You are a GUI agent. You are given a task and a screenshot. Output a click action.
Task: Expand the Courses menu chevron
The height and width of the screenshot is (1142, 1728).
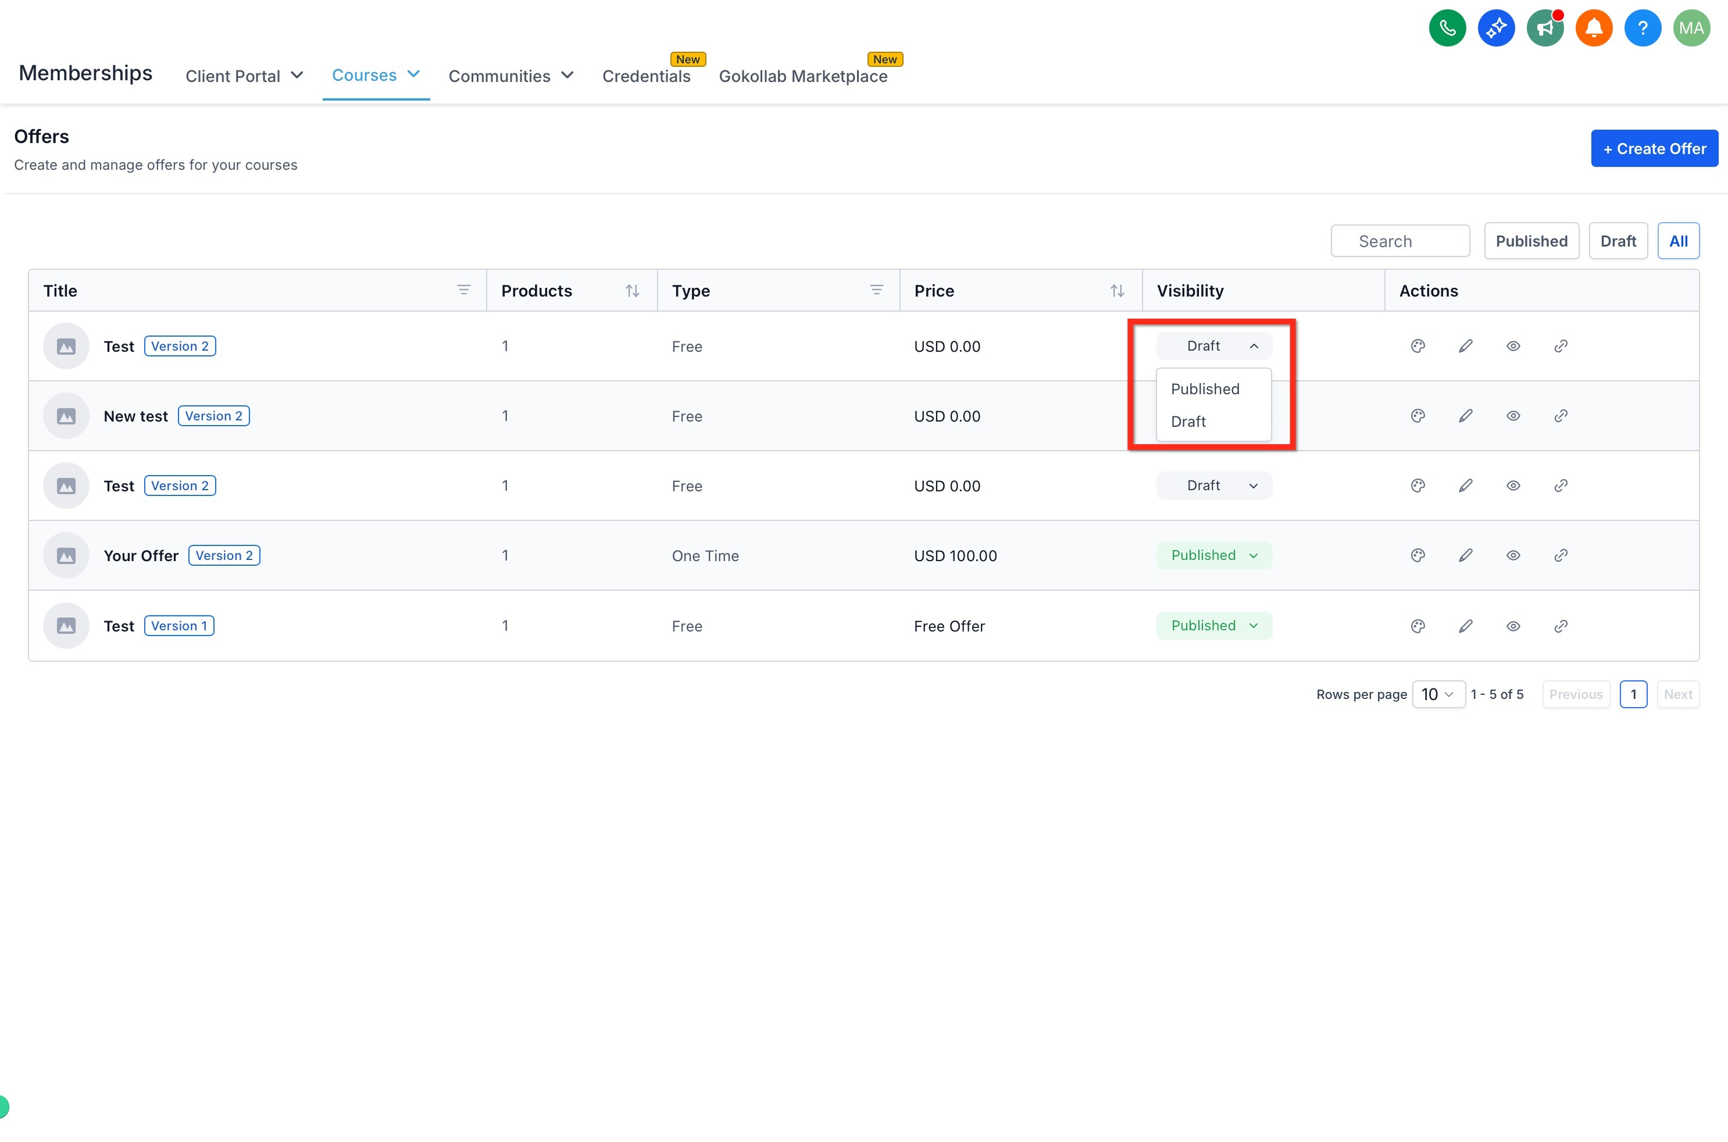pyautogui.click(x=413, y=74)
